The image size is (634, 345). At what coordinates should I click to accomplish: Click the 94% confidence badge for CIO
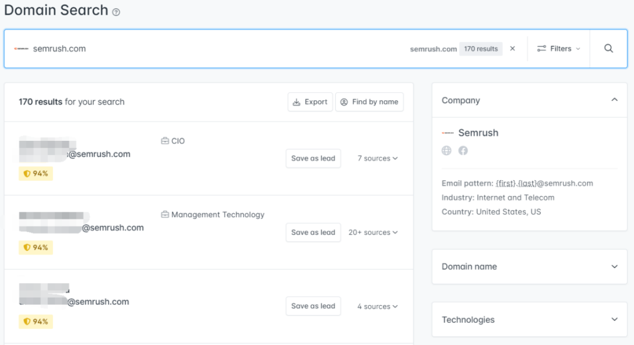coord(36,174)
